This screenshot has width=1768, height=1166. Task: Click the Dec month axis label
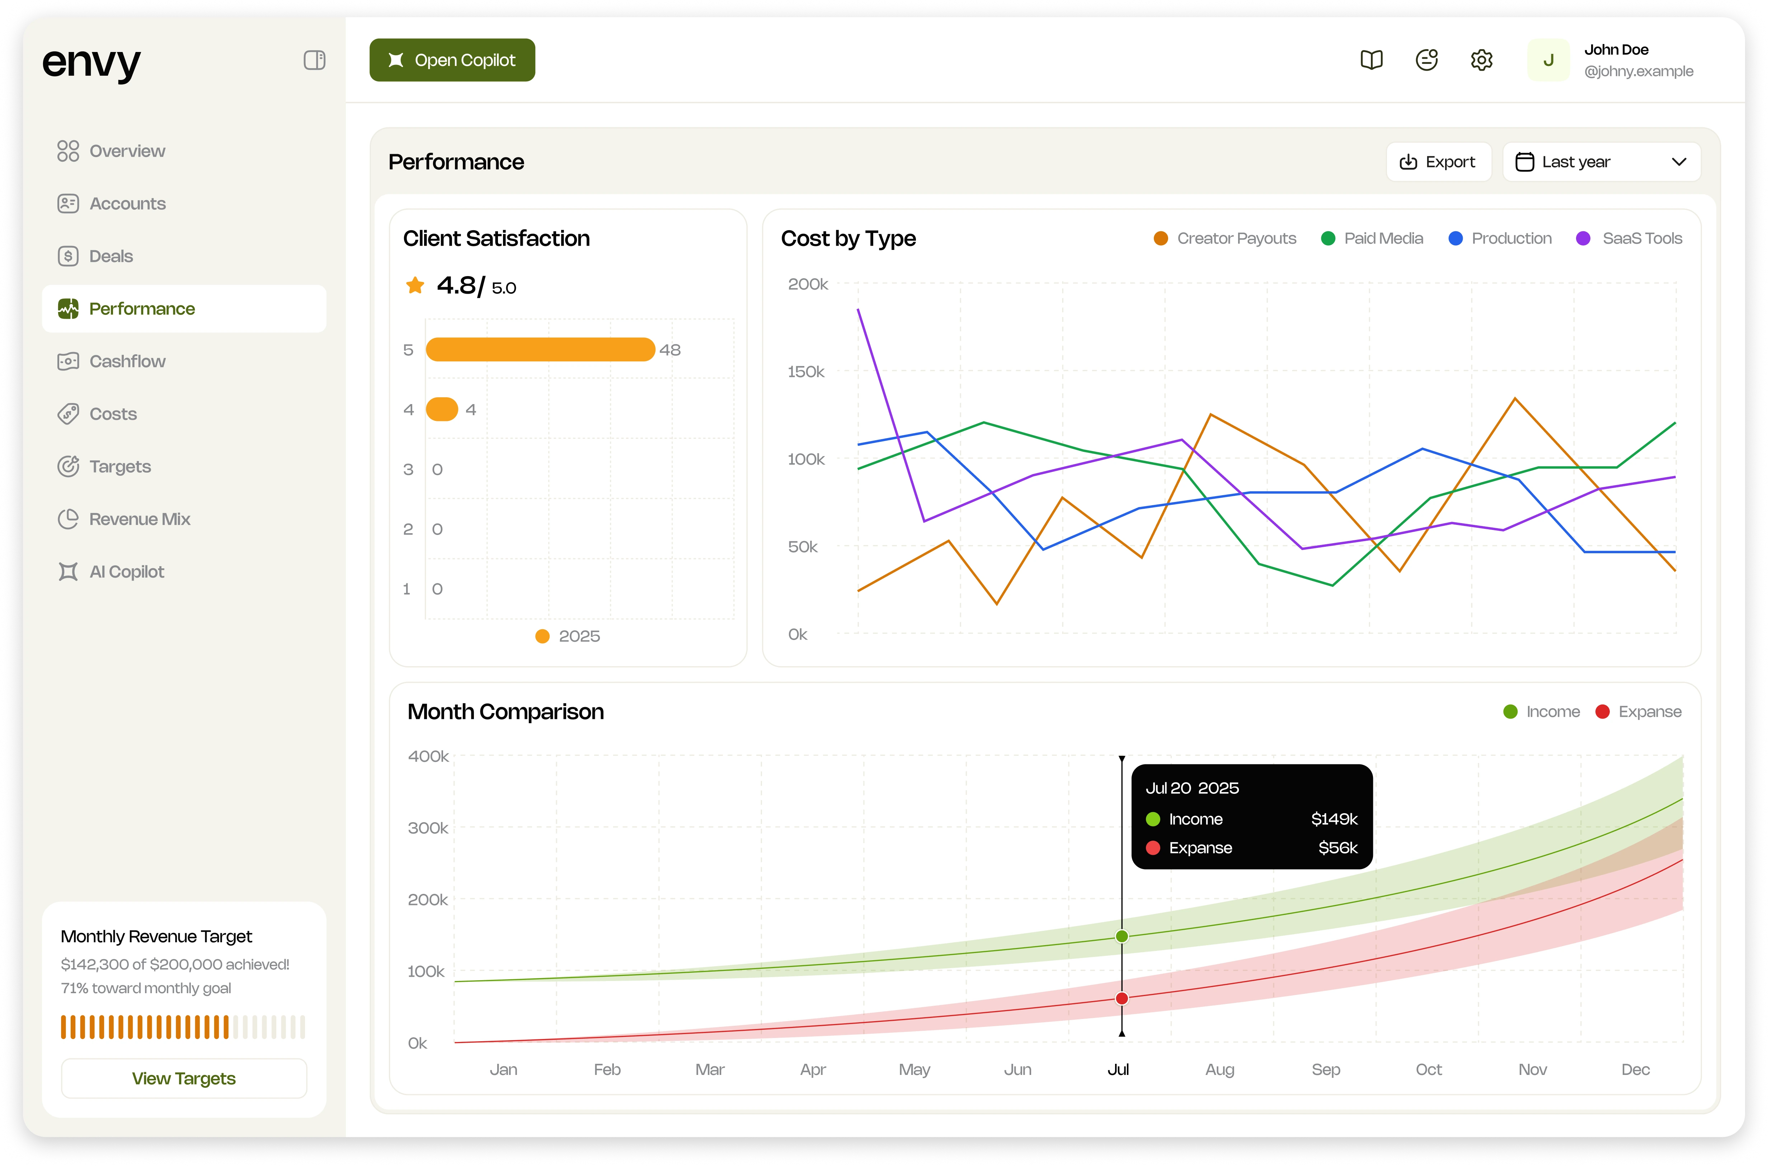[x=1635, y=1070]
